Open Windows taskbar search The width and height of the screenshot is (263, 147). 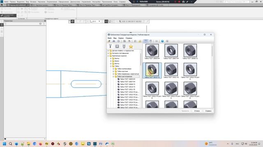(x=10, y=144)
